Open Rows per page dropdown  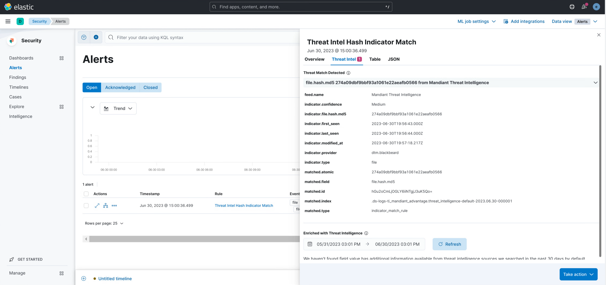click(104, 223)
